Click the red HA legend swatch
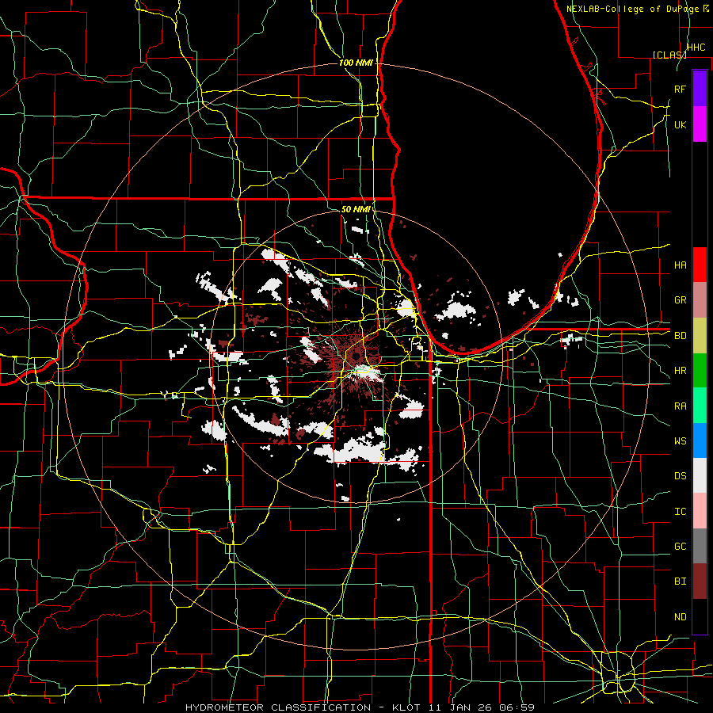 click(x=700, y=265)
